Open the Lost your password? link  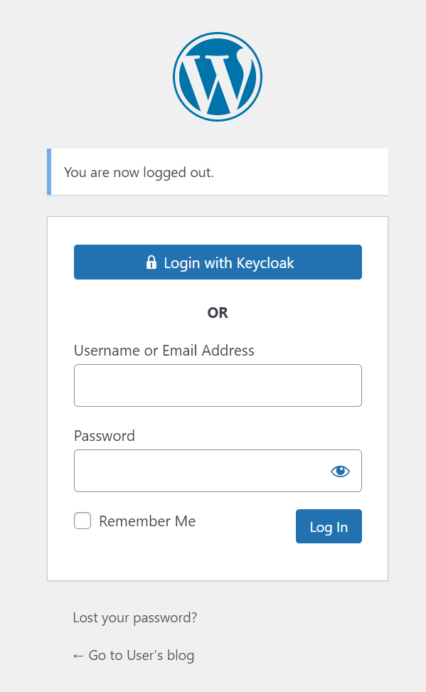(134, 617)
